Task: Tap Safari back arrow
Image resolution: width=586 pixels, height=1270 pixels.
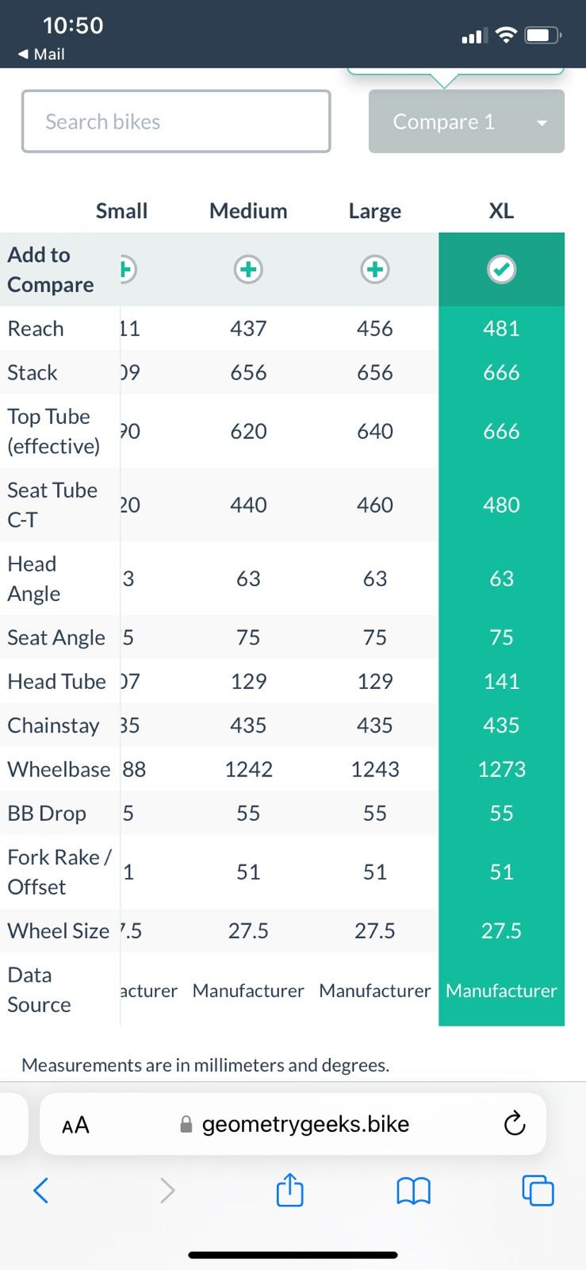Action: (41, 1190)
